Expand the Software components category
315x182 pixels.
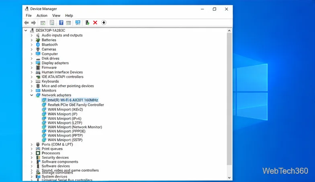[x=31, y=162]
